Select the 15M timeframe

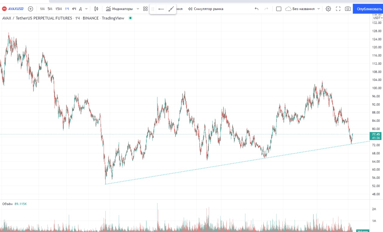[x=59, y=9]
